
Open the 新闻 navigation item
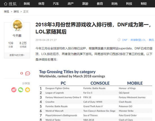27,4
